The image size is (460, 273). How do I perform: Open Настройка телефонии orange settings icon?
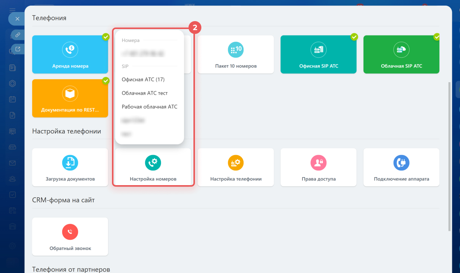pyautogui.click(x=236, y=163)
